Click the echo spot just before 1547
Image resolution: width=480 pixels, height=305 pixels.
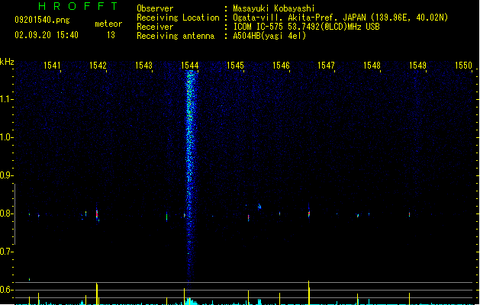309,213
